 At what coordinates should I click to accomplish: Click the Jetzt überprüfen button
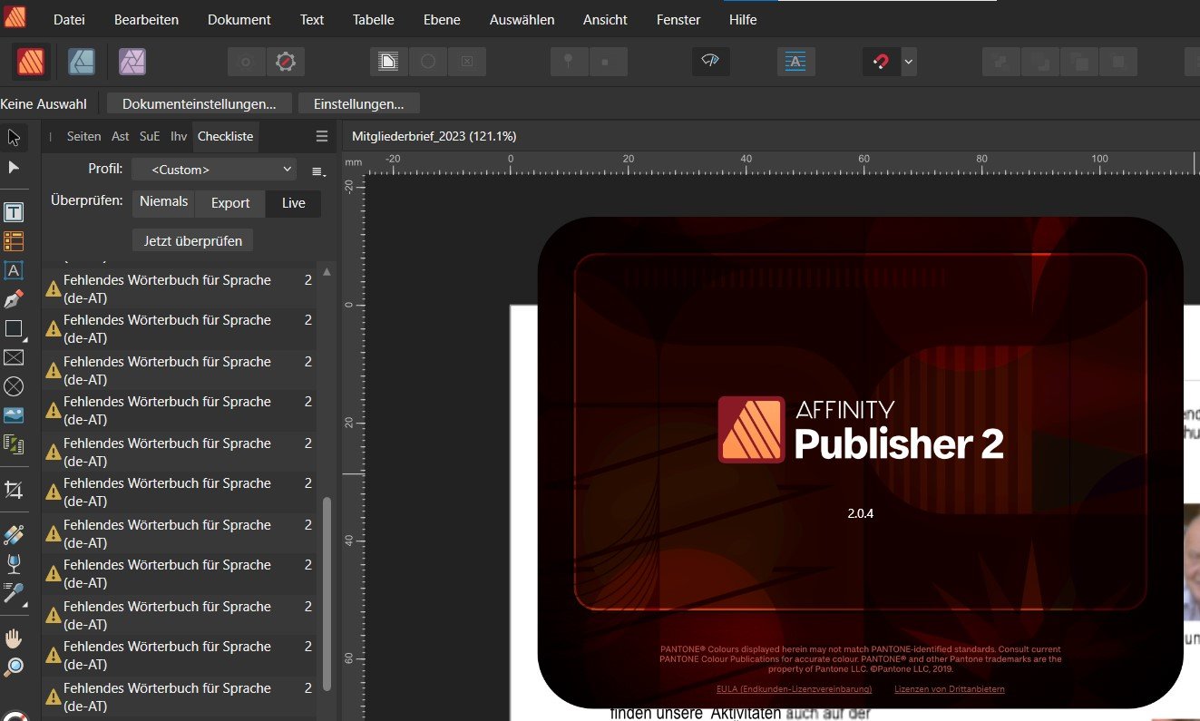click(x=193, y=241)
